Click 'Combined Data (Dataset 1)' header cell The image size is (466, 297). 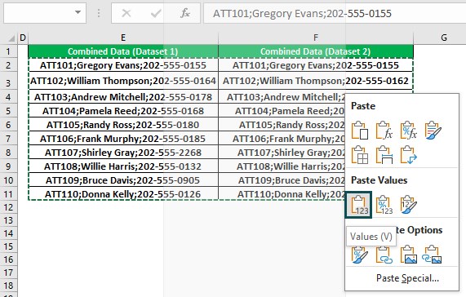click(123, 51)
